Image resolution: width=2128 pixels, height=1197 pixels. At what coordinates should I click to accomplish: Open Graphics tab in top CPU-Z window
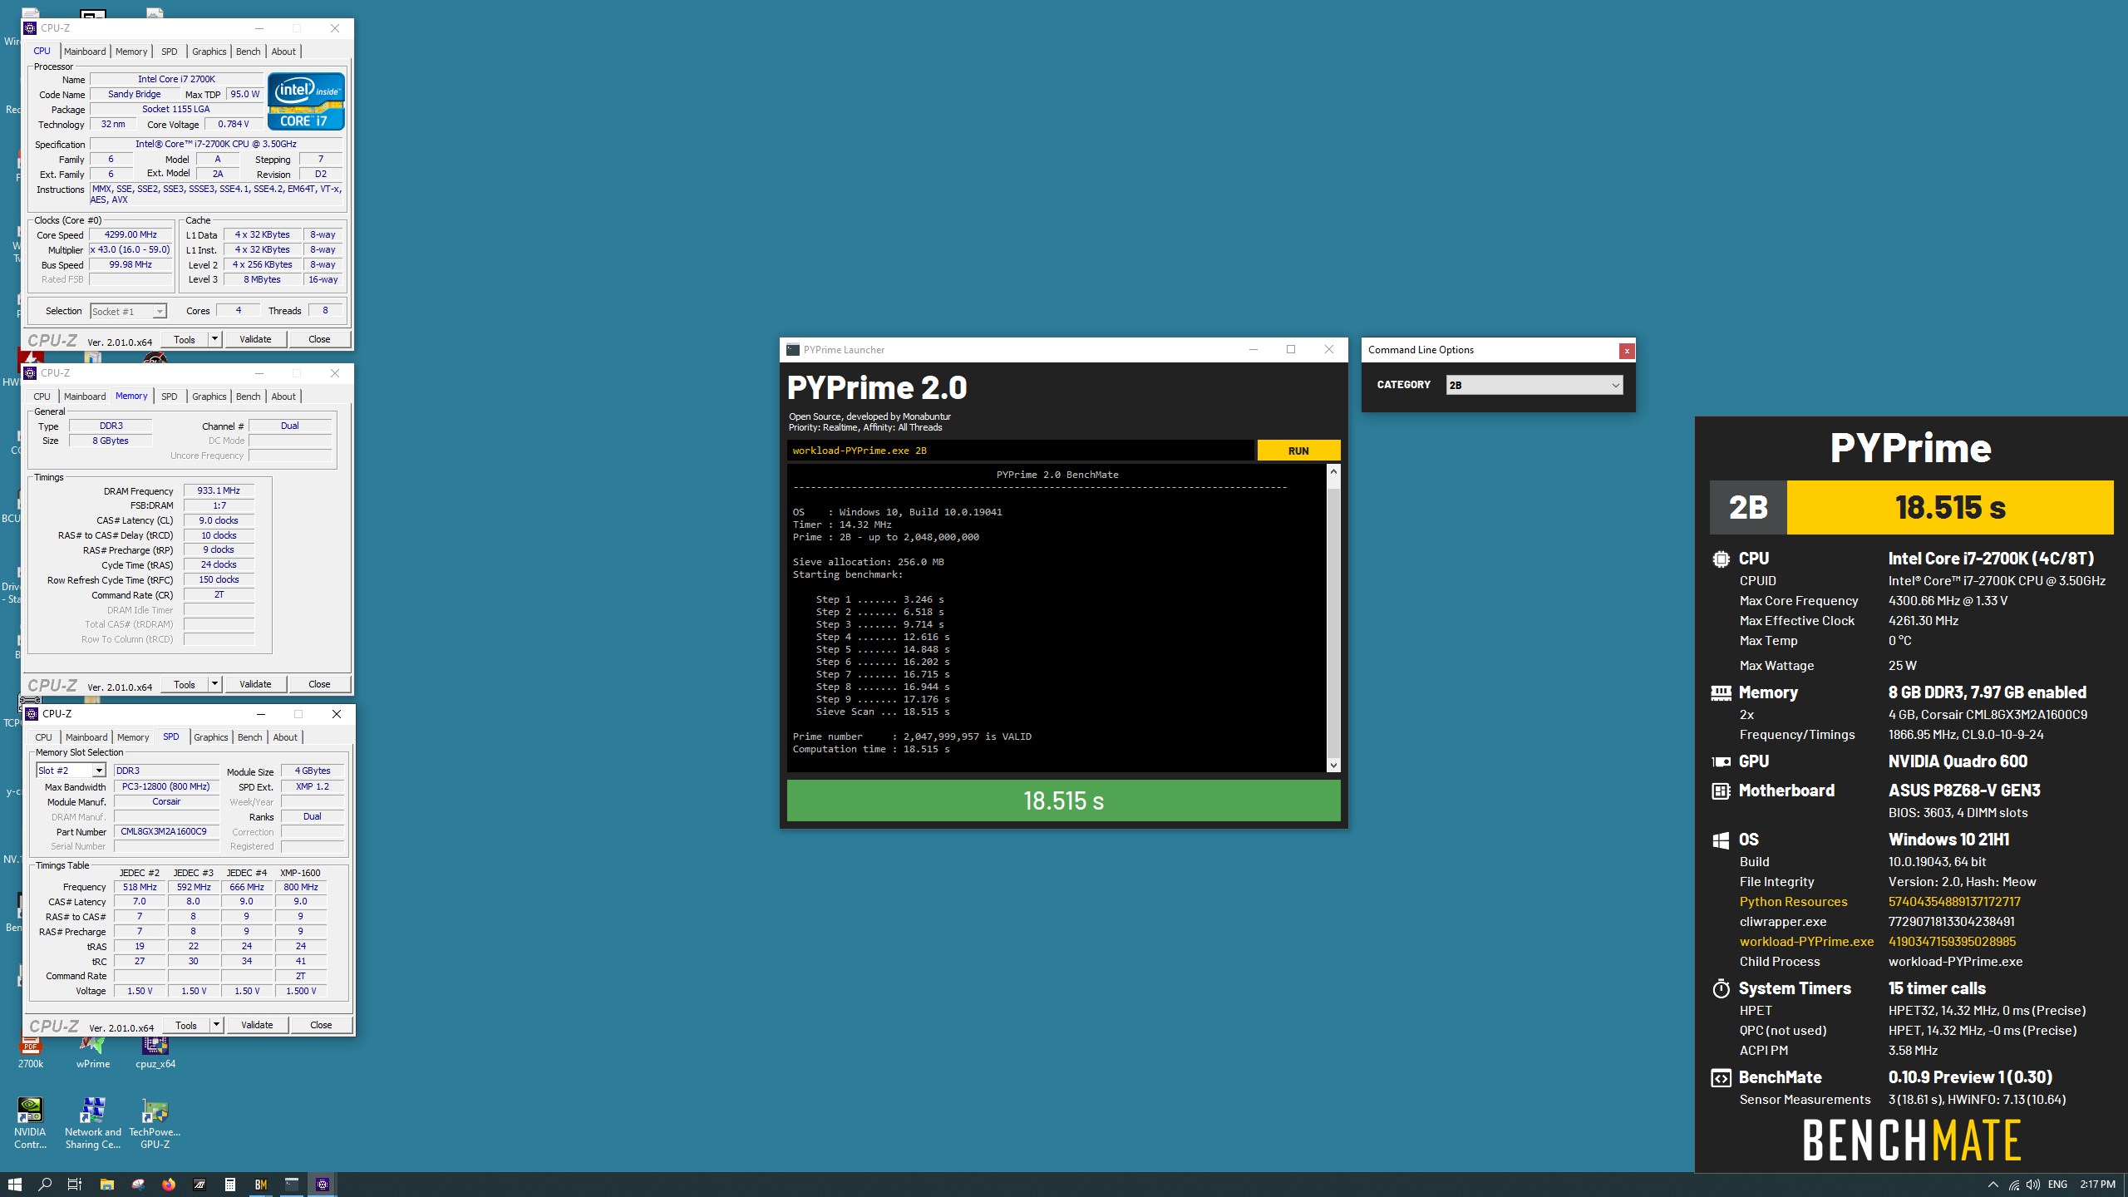[209, 52]
